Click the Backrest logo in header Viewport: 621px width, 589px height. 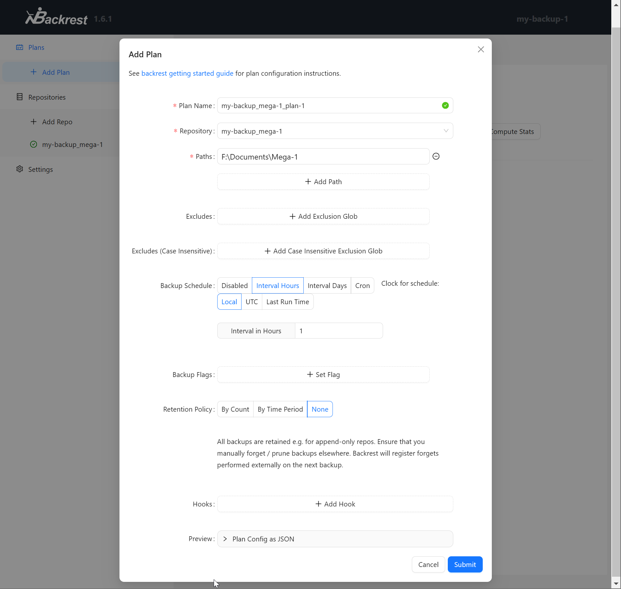click(x=56, y=17)
